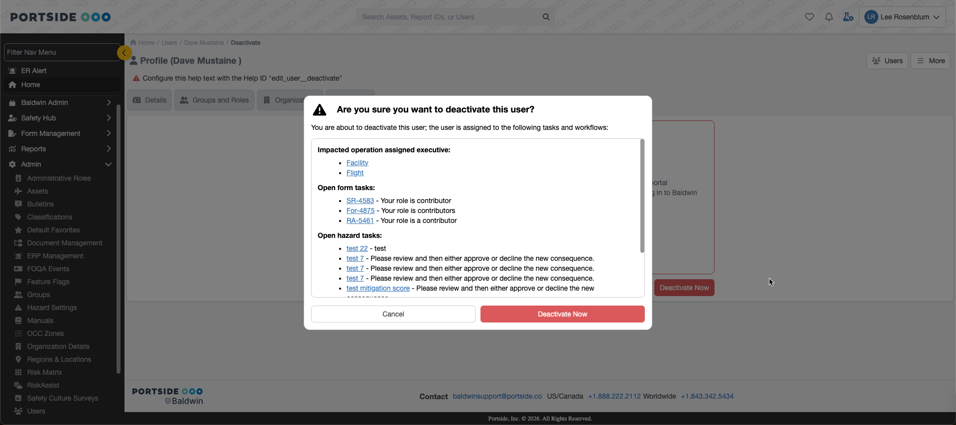Open Feature Flags in Admin menu
The width and height of the screenshot is (956, 425).
click(x=48, y=282)
